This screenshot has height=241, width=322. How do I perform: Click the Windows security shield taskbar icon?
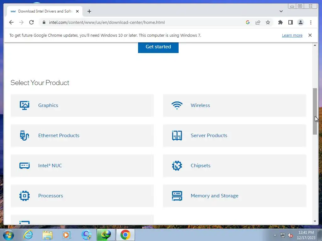(86, 235)
